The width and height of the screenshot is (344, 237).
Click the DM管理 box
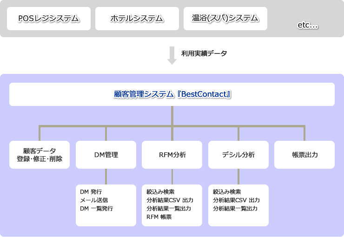pyautogui.click(x=106, y=155)
